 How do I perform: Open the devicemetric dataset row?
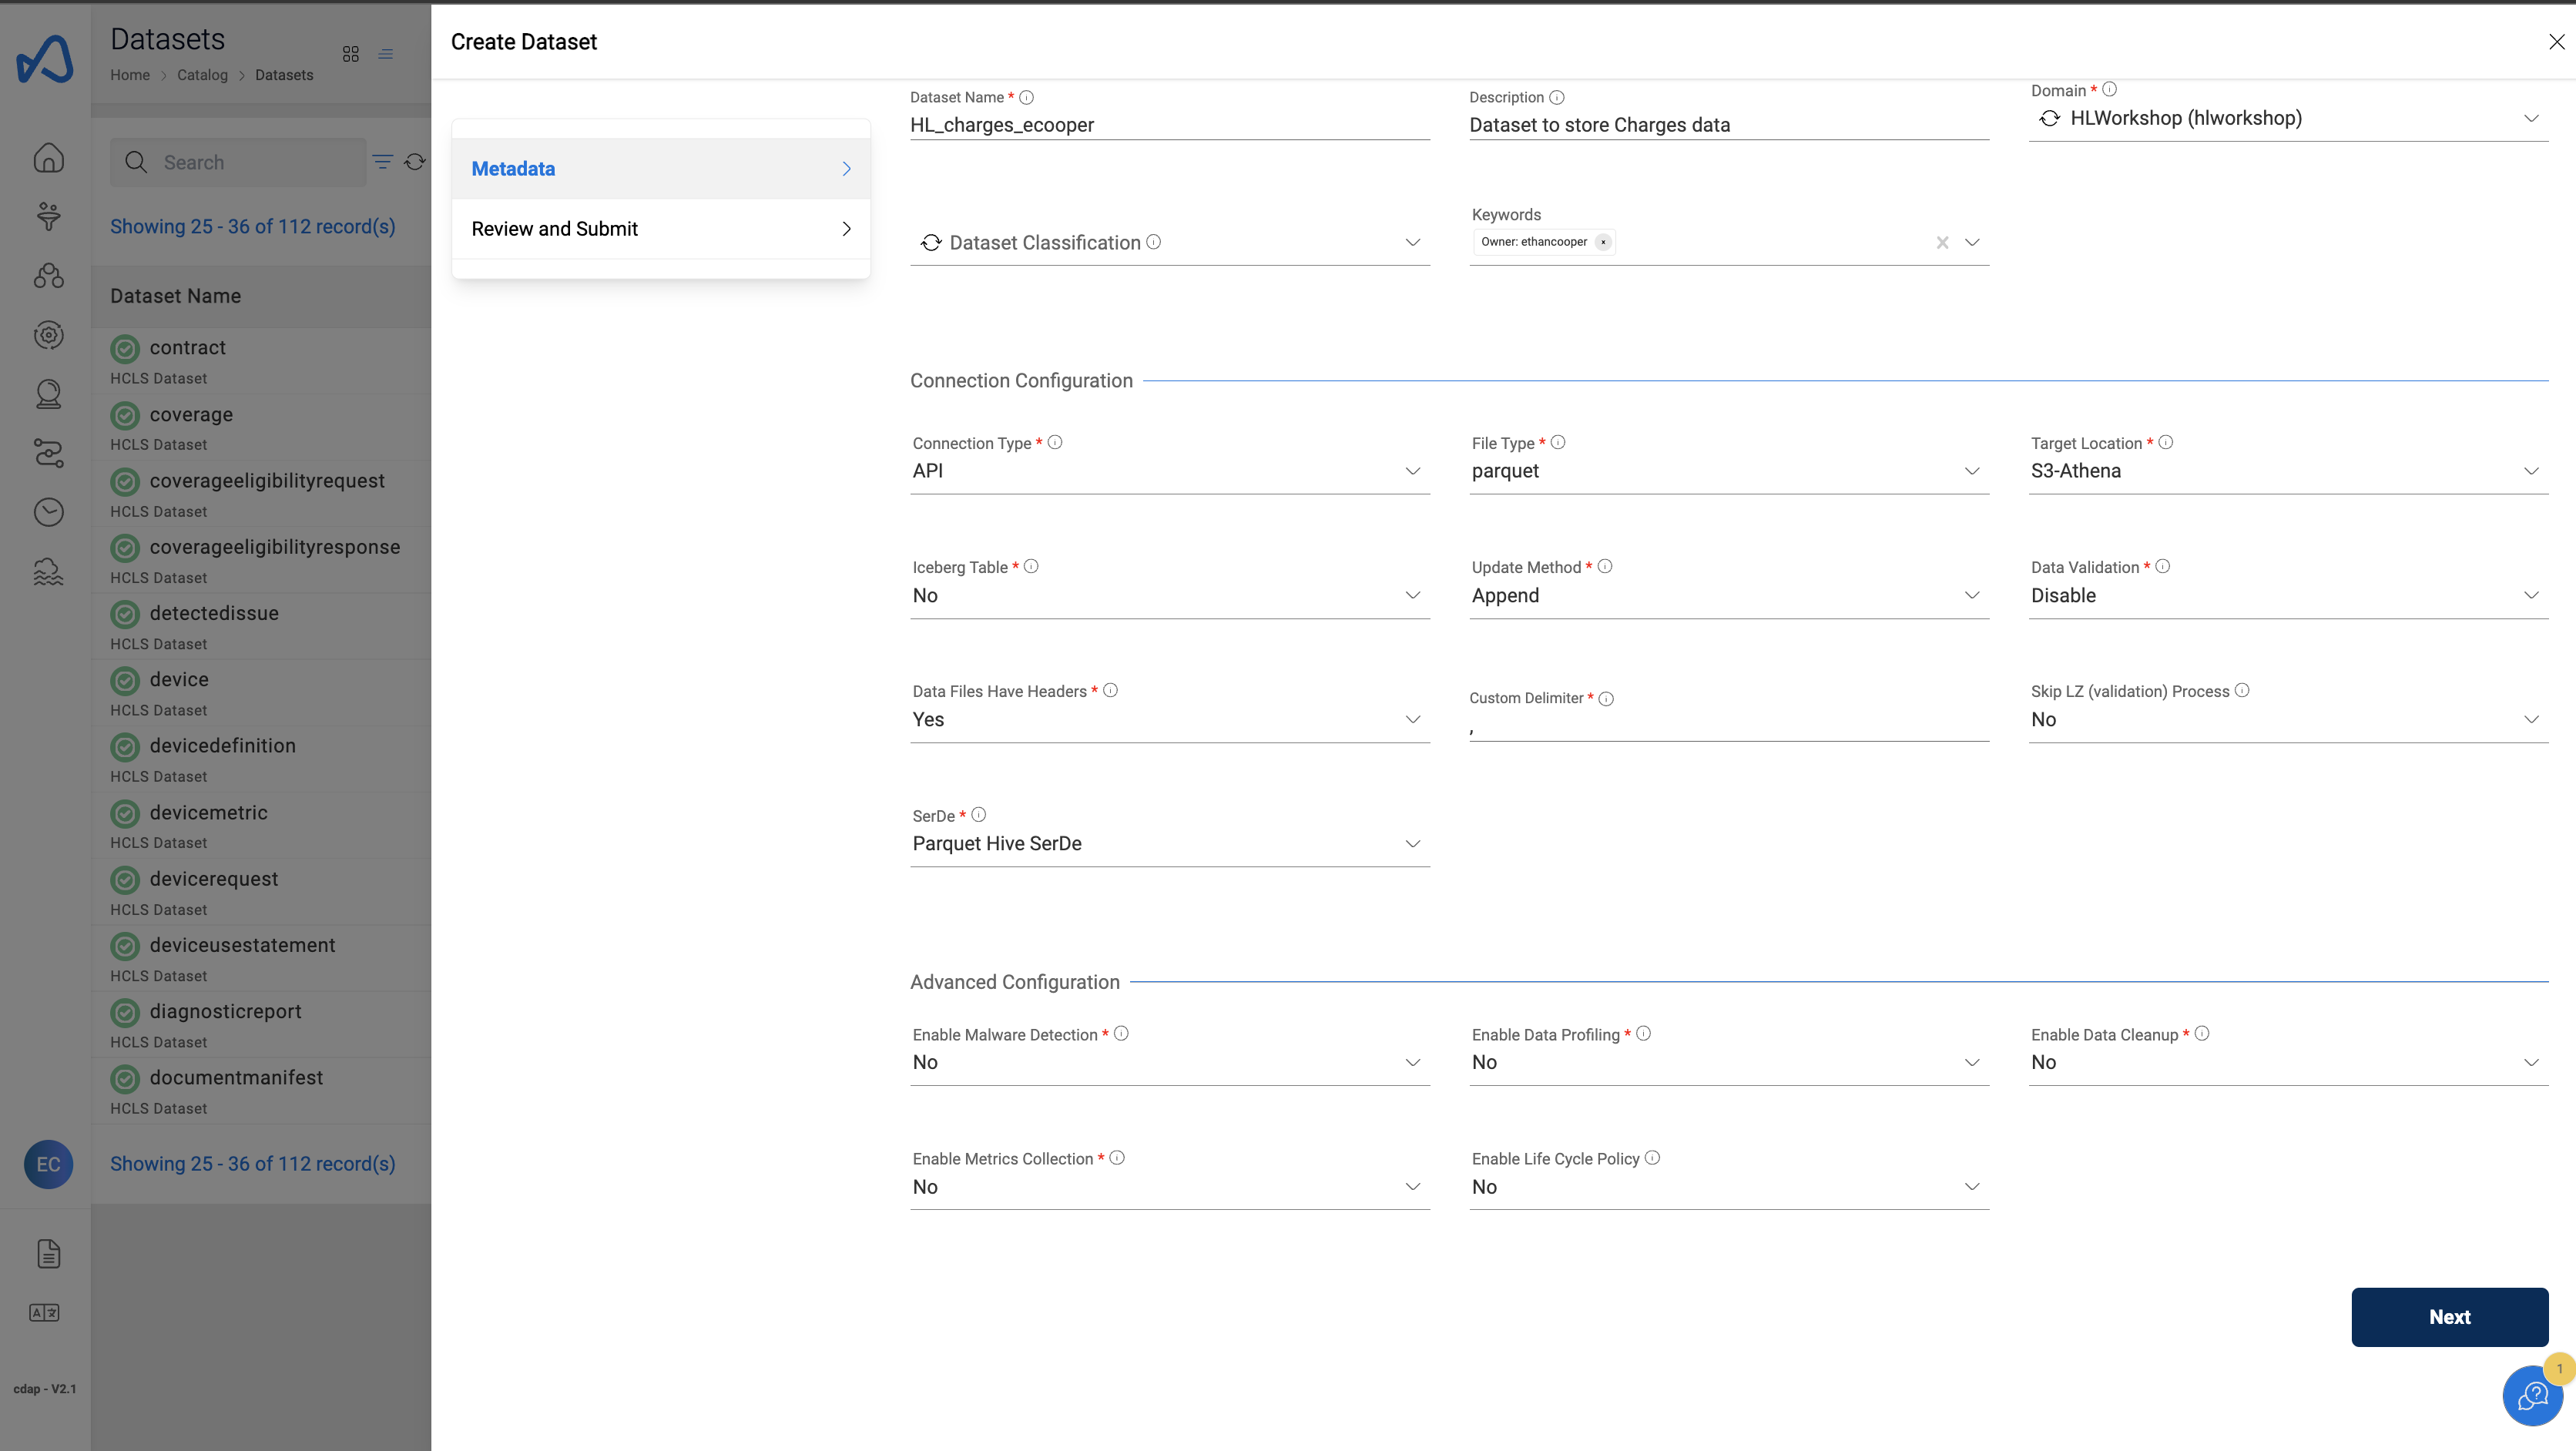point(261,826)
